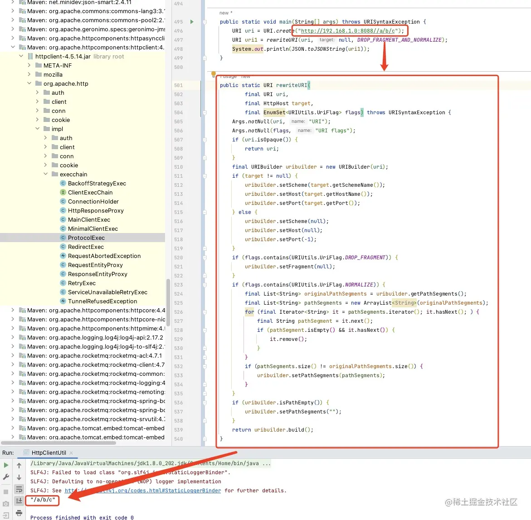Click the httpclient-4.5.14.jar archive icon
This screenshot has width=531, height=520.
[30, 56]
